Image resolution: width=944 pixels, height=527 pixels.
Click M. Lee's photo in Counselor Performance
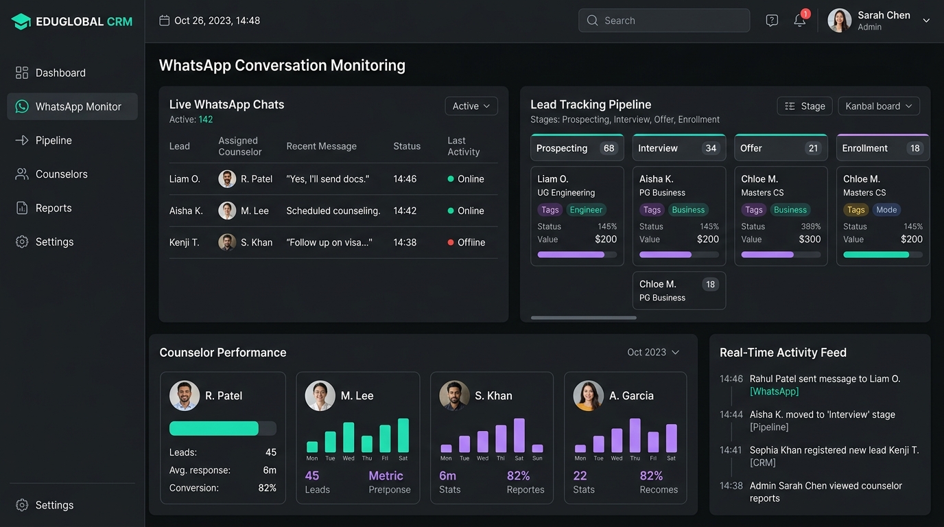click(320, 396)
